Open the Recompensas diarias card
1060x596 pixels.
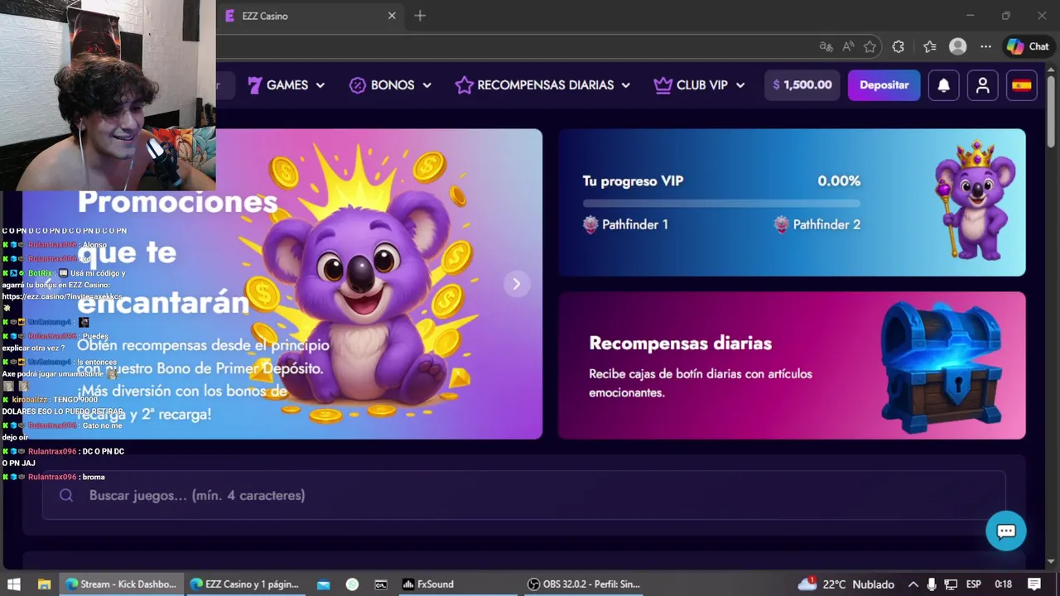pos(792,365)
